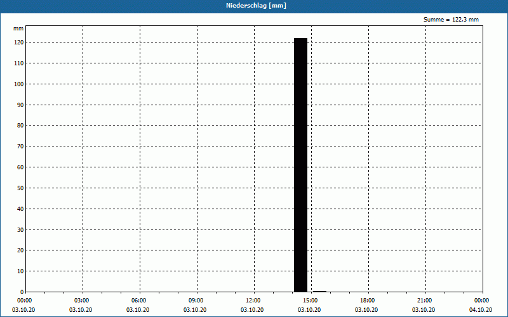The height and width of the screenshot is (317, 508).
Task: Select the 80 y-axis value
Action: [x=20, y=126]
